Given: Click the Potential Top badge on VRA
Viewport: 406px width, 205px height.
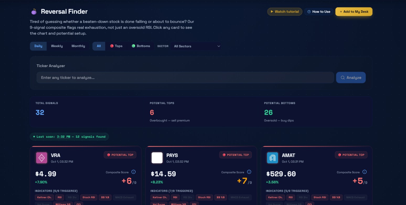Looking at the screenshot, I should (x=120, y=155).
